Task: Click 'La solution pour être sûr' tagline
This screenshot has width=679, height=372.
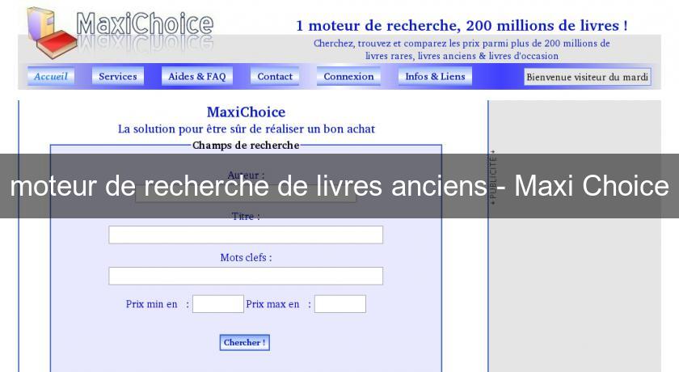Action: (247, 129)
